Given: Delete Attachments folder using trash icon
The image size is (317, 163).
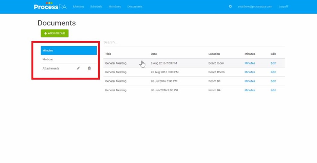Looking at the screenshot, I should (89, 68).
